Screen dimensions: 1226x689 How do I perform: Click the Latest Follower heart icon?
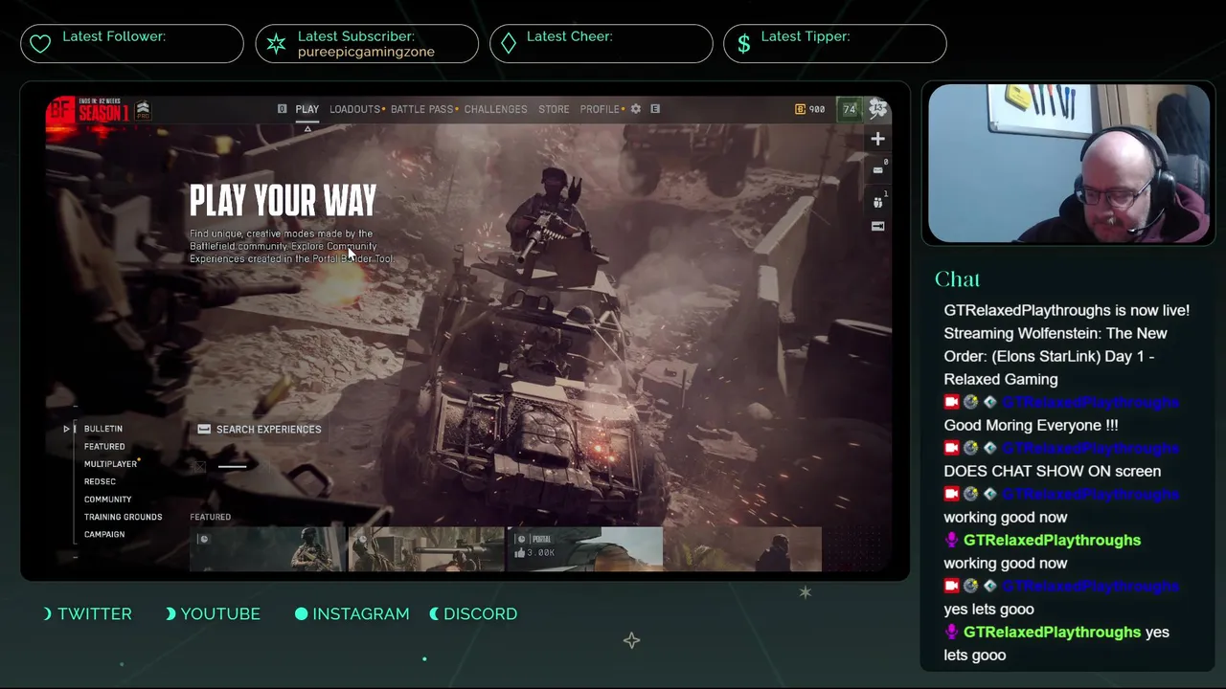(x=40, y=44)
